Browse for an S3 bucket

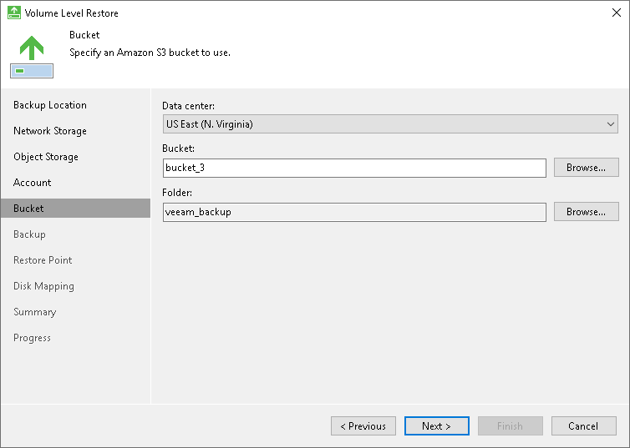(x=587, y=167)
